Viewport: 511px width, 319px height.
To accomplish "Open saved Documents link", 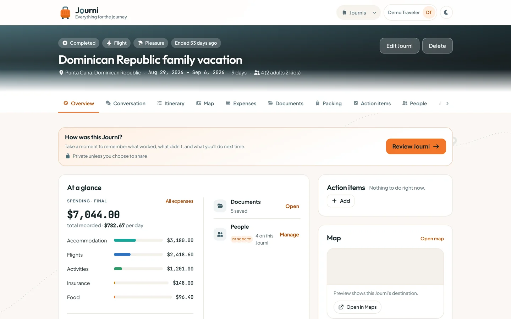I will 292,206.
